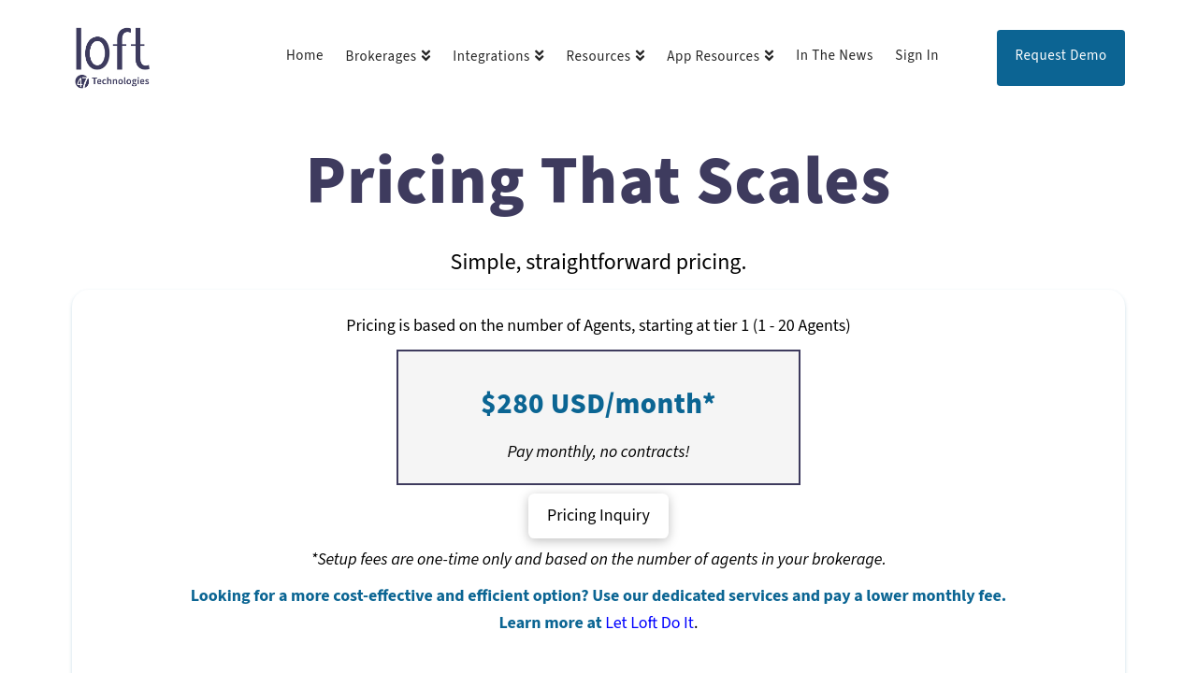The image size is (1197, 673).
Task: Go to the Home page
Action: (x=305, y=56)
